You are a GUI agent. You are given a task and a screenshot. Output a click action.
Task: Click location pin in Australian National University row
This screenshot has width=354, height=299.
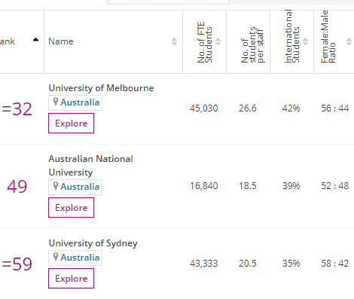(56, 186)
